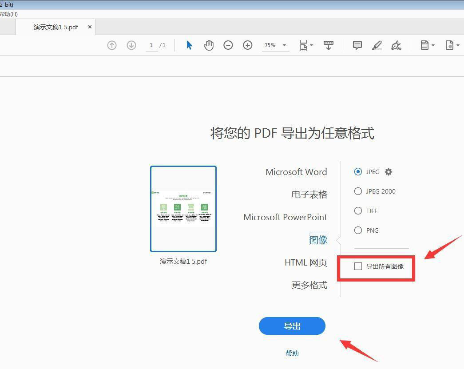Click the zoom out minus icon
This screenshot has width=464, height=369.
coord(228,45)
